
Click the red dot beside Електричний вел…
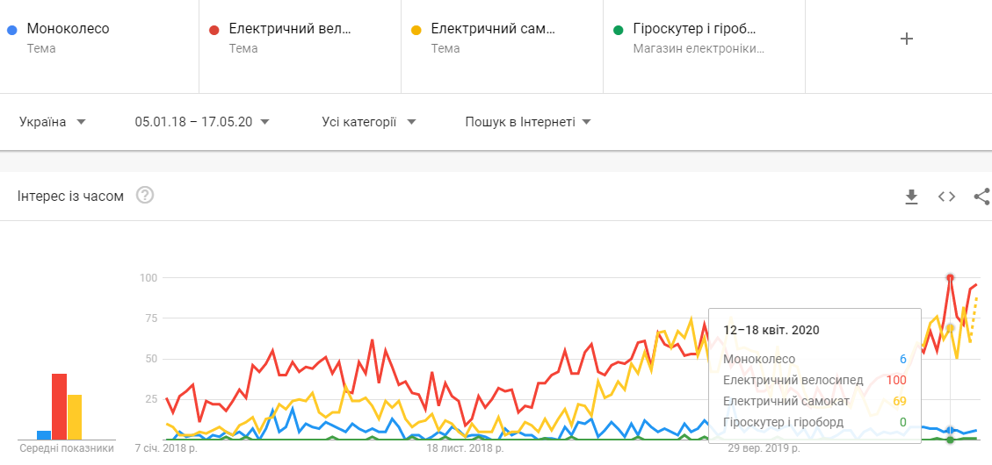pyautogui.click(x=214, y=30)
